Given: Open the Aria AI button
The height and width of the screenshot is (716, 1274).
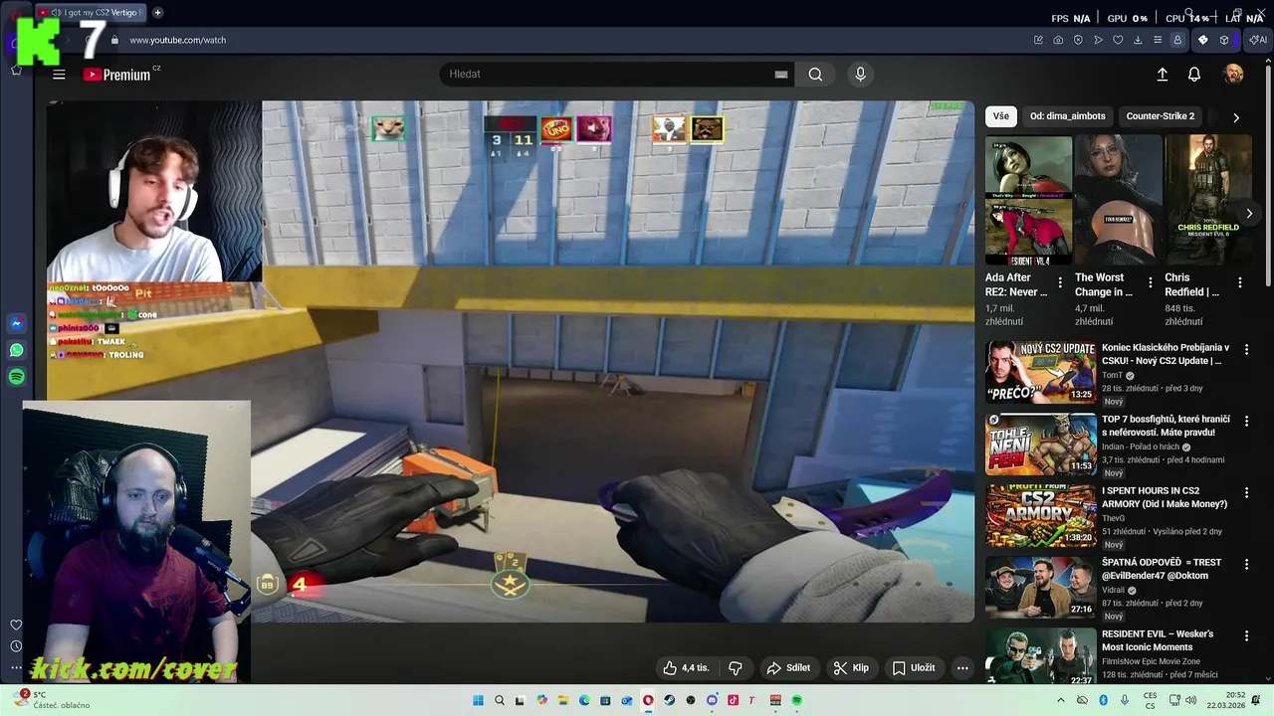Looking at the screenshot, I should [x=1258, y=40].
